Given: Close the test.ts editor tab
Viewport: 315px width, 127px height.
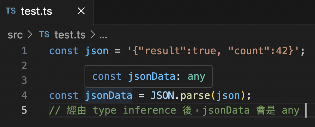Looking at the screenshot, I should click(81, 11).
